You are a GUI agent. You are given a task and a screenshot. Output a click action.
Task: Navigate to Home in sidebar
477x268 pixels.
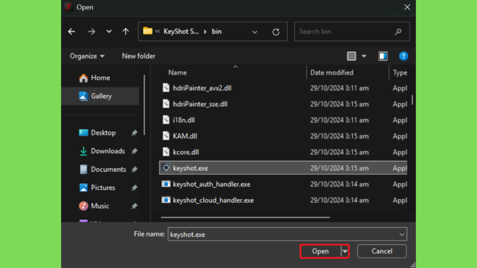(101, 78)
